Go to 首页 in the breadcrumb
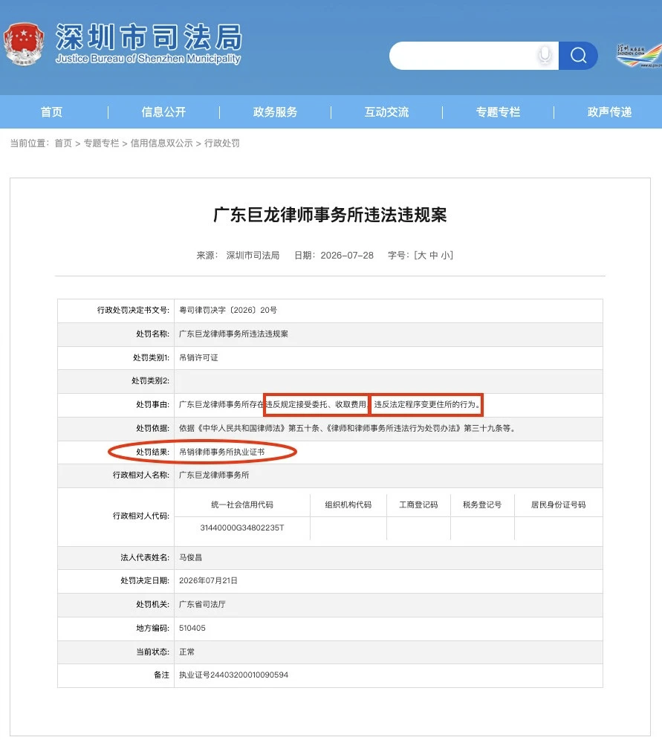This screenshot has width=662, height=740. (63, 143)
